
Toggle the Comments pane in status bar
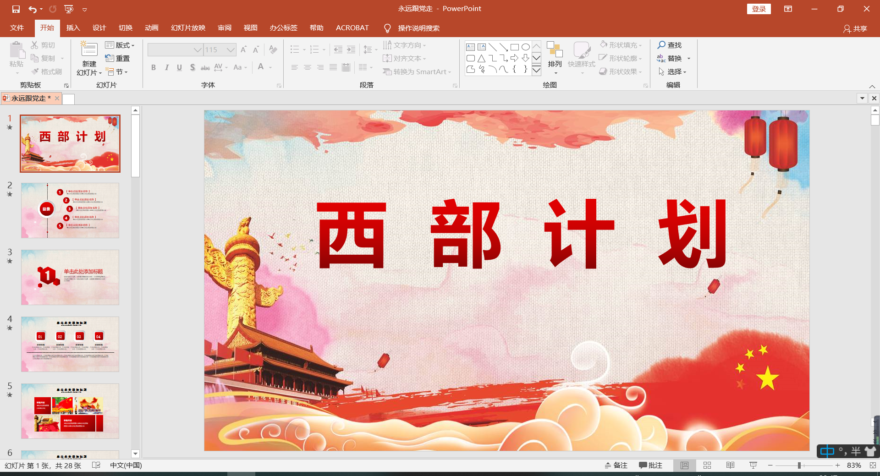650,465
